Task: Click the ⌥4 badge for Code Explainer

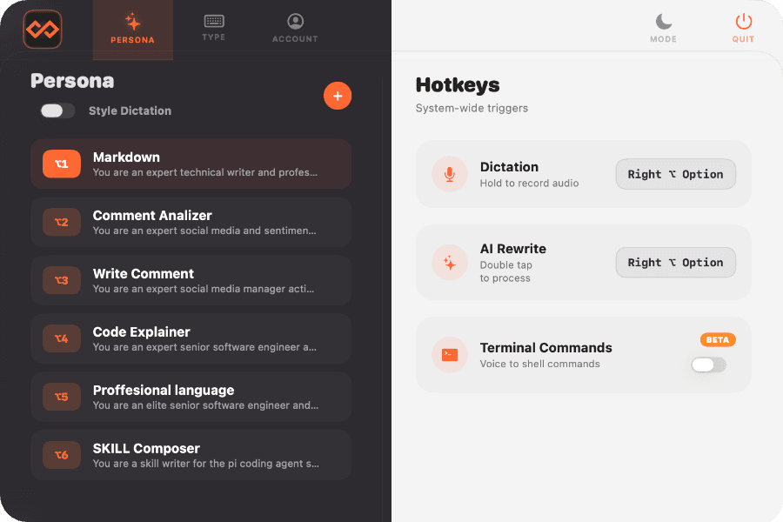Action: pyautogui.click(x=62, y=338)
